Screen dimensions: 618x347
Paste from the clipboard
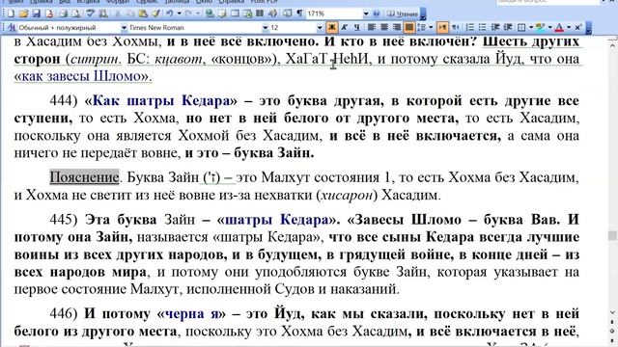[x=143, y=13]
